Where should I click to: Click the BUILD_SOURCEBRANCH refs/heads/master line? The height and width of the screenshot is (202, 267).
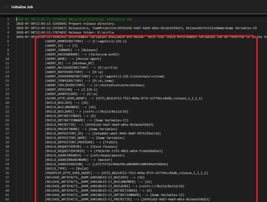84,155
